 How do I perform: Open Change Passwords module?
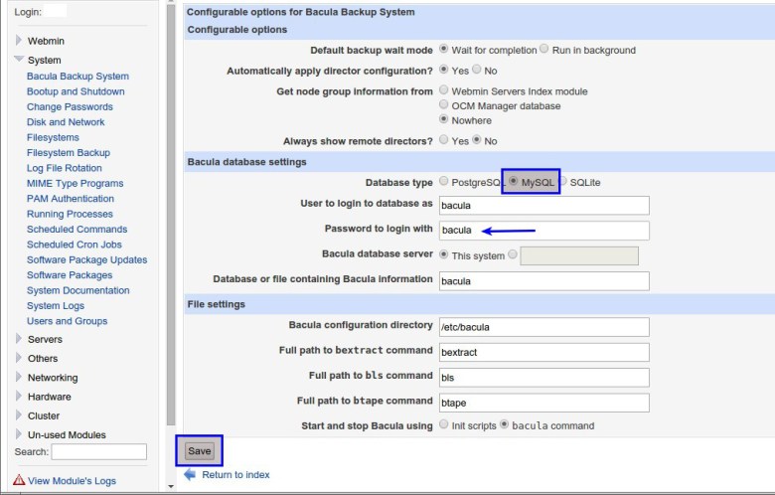tap(70, 106)
